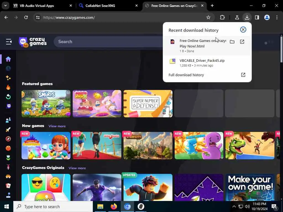
Task: Open the new games sparkle icon in sidebar
Action: [x=8, y=78]
